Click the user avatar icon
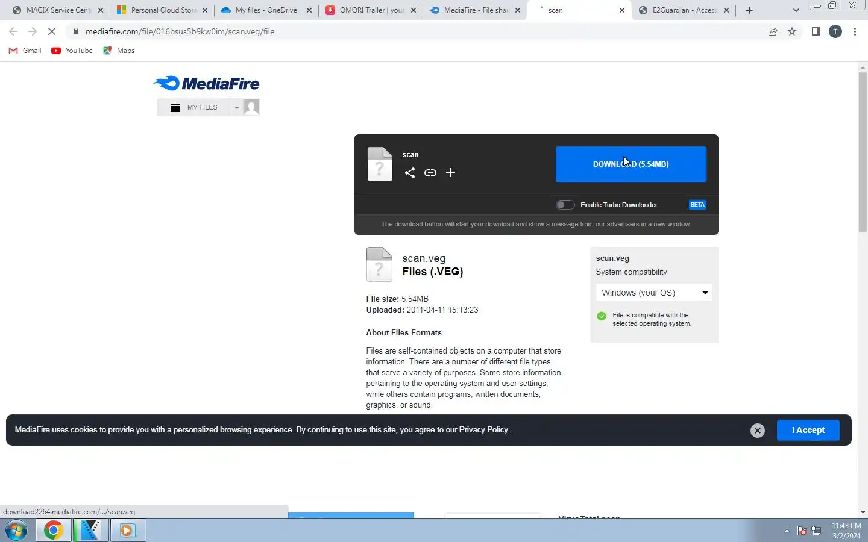This screenshot has height=542, width=868. coord(251,107)
